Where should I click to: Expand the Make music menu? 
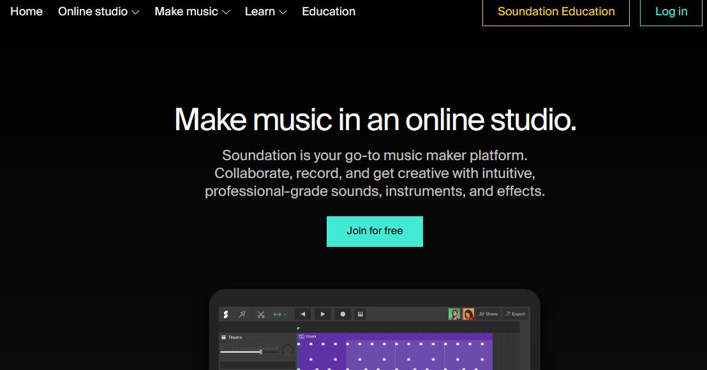pyautogui.click(x=192, y=11)
